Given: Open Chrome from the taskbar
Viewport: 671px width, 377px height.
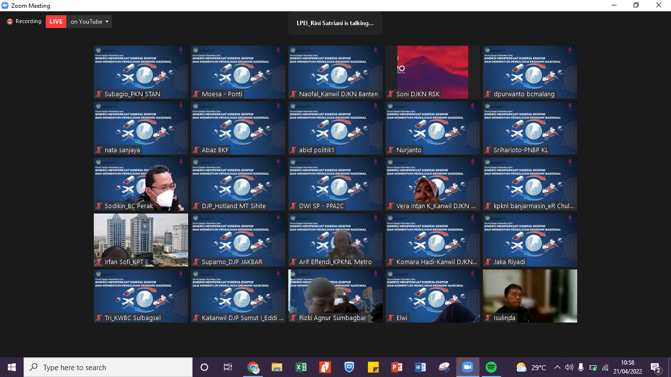Looking at the screenshot, I should click(x=253, y=367).
